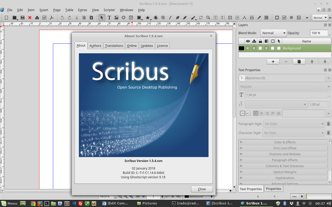Open the Open document dropdown arrow
The width and height of the screenshot is (332, 207).
(x=17, y=19)
